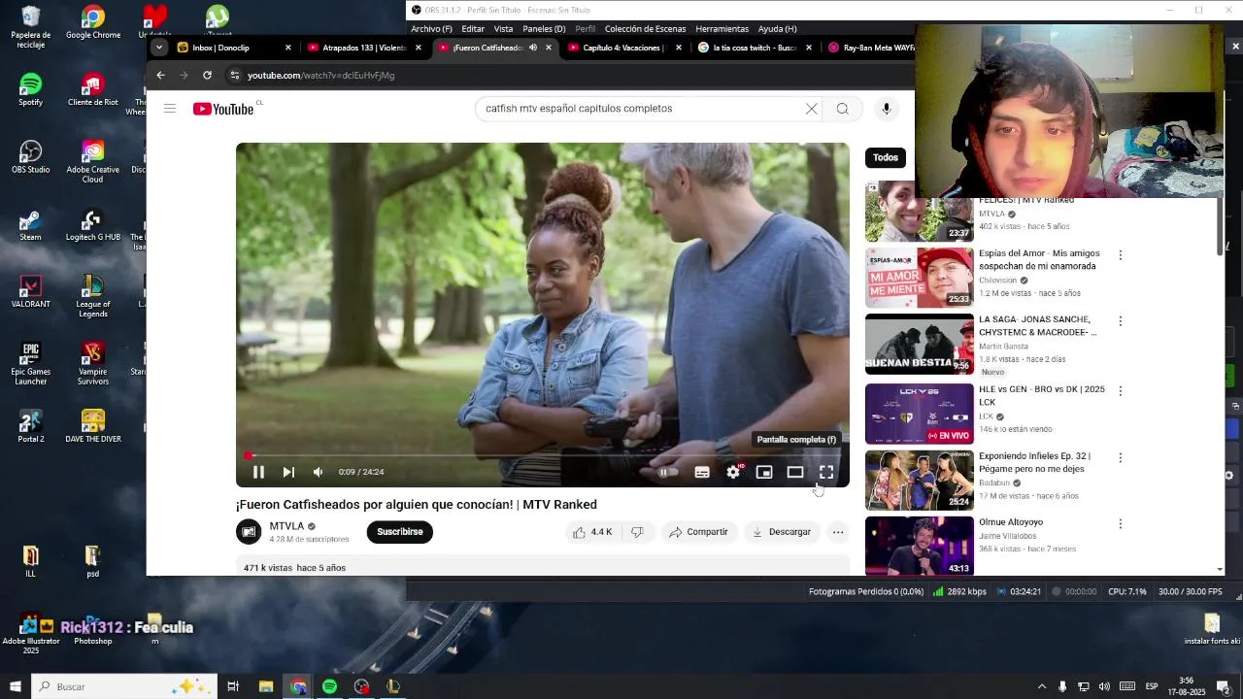The width and height of the screenshot is (1243, 699).
Task: Open more actions ellipsis under the video
Action: point(837,532)
